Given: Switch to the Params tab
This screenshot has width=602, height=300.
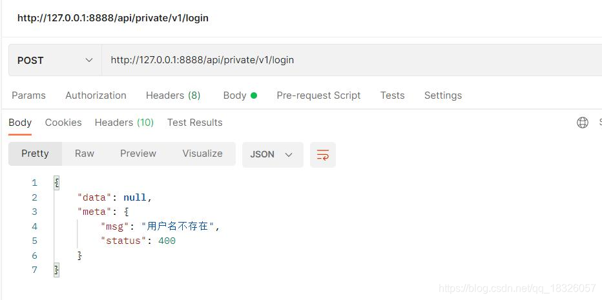Looking at the screenshot, I should tap(29, 95).
